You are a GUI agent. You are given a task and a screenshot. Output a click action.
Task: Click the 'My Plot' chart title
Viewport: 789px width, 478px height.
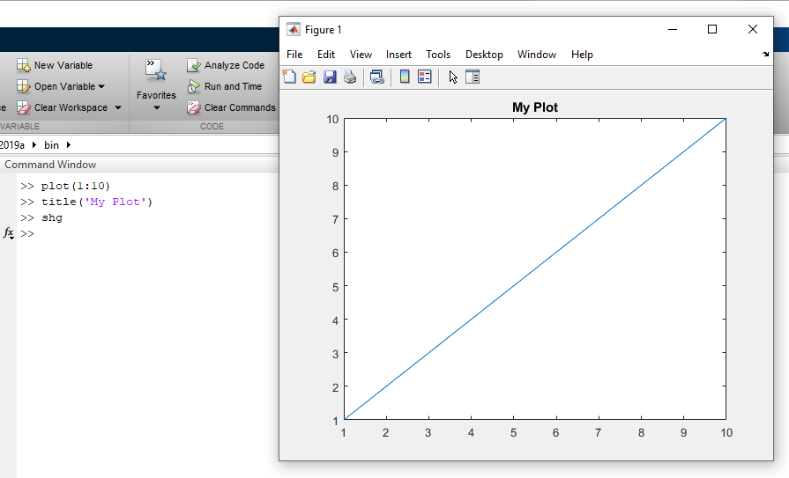point(535,107)
